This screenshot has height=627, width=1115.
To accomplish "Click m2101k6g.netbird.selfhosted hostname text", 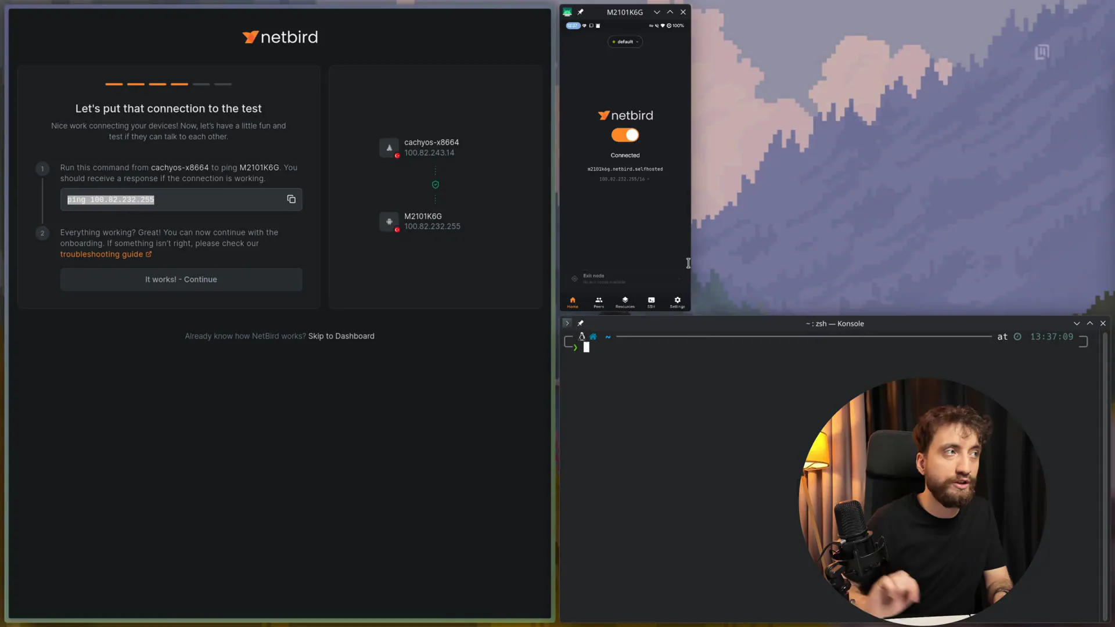I will 625,169.
